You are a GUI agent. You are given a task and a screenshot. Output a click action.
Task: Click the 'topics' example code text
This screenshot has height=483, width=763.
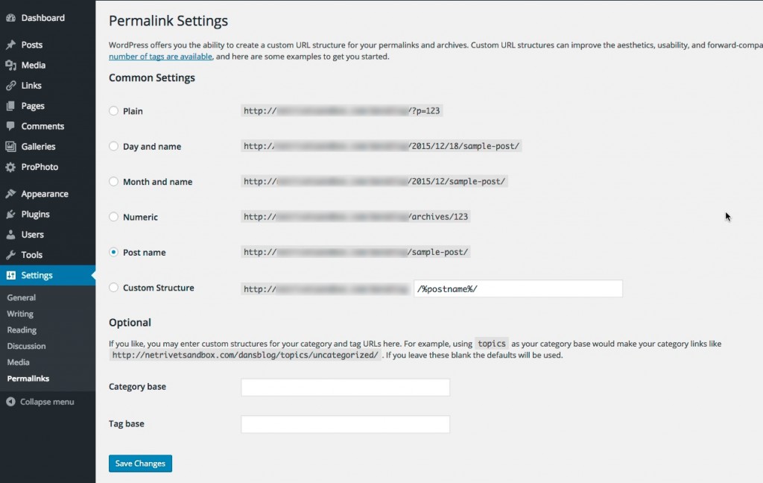coord(492,344)
